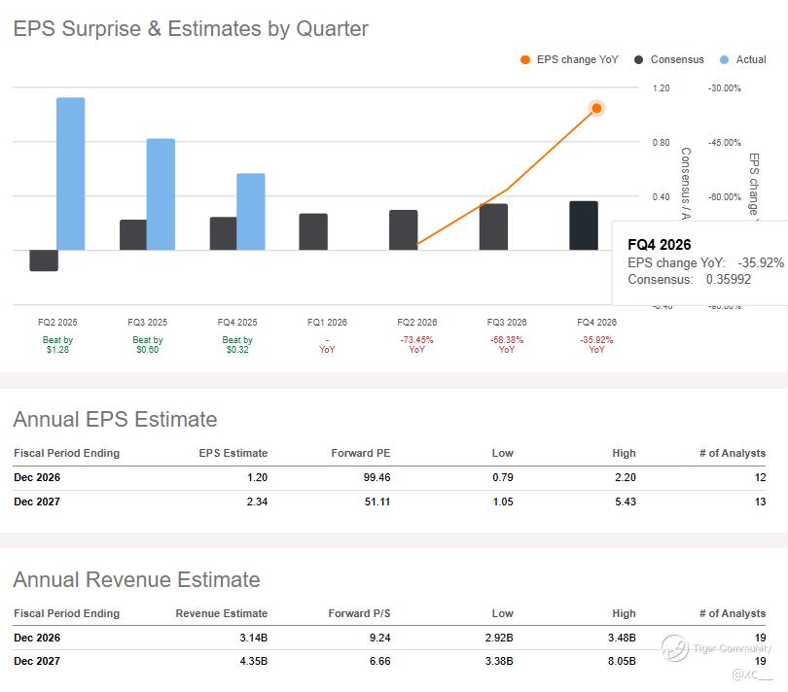Click the EPS Estimate column header

[233, 453]
